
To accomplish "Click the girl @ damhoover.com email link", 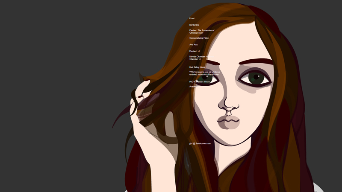I will click(200, 143).
